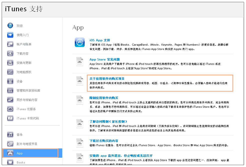The width and height of the screenshot is (246, 167).
Task: Click description text starting 了解有关 iOS App
Action: tap(159, 47)
